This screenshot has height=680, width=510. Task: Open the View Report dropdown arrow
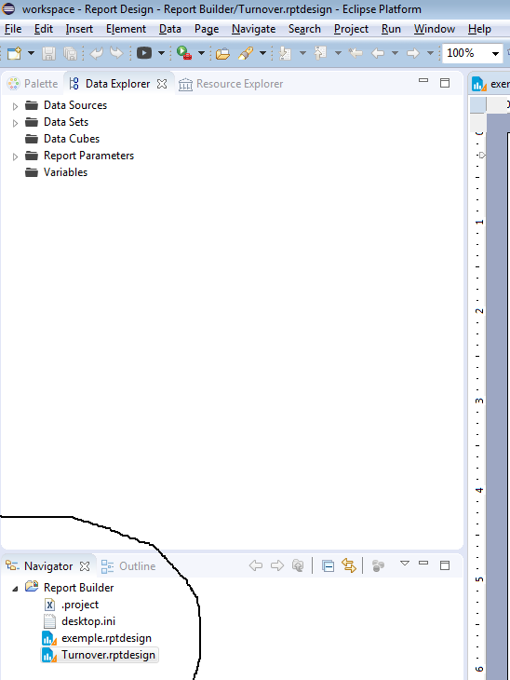[x=161, y=53]
